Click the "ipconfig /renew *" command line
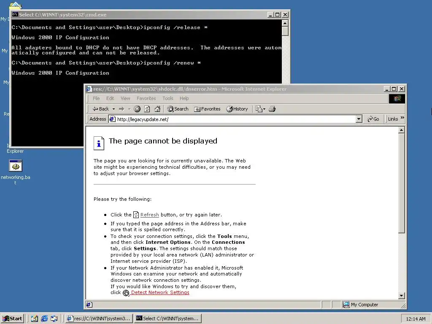 pyautogui.click(x=172, y=63)
